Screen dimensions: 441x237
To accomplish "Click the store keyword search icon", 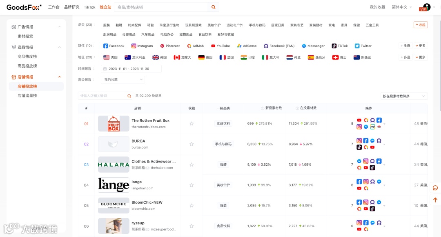I will (129, 96).
